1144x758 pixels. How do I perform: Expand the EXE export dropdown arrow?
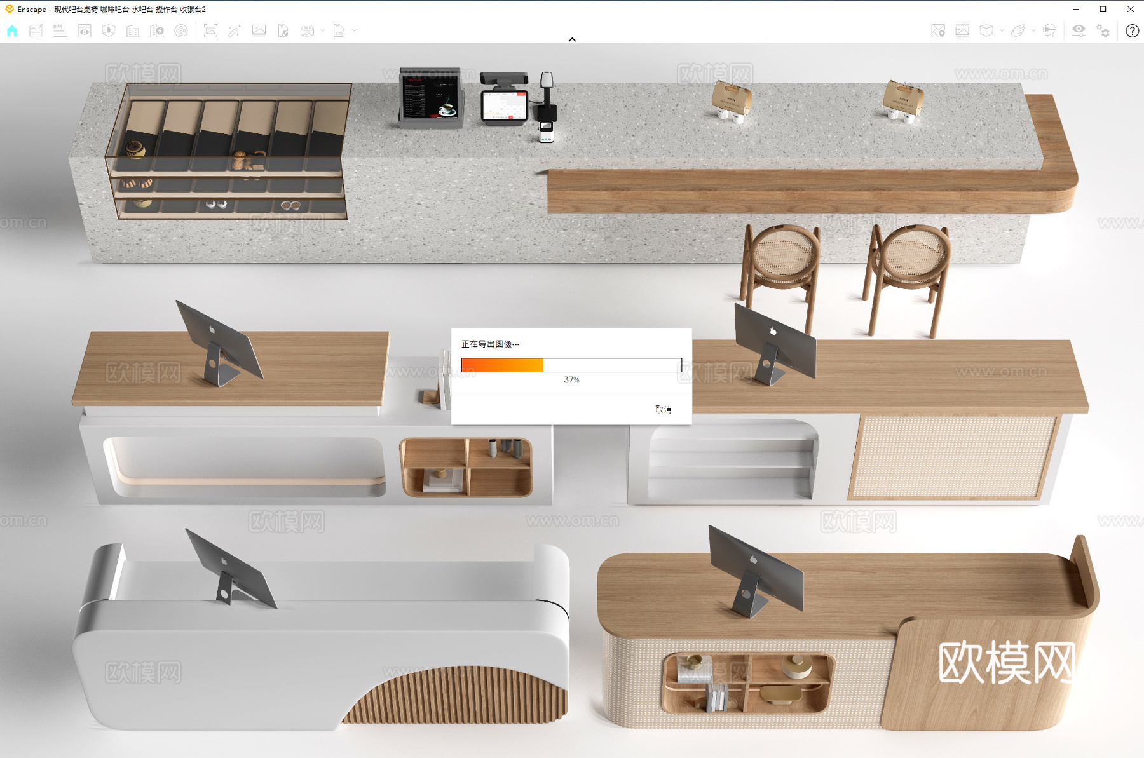(355, 30)
